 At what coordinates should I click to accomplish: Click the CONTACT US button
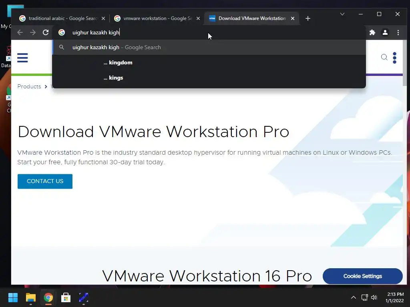click(45, 181)
